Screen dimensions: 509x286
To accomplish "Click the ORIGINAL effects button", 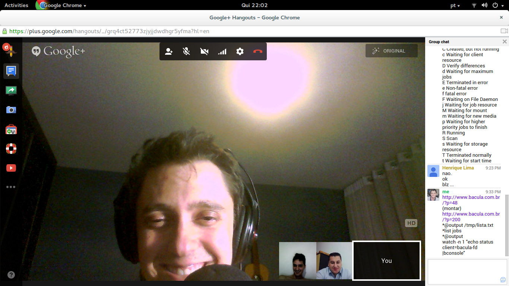I will [x=391, y=51].
